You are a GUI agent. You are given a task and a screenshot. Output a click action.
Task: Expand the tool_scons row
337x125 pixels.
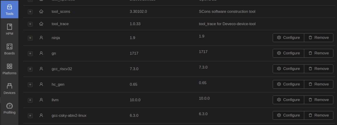[x=30, y=12]
